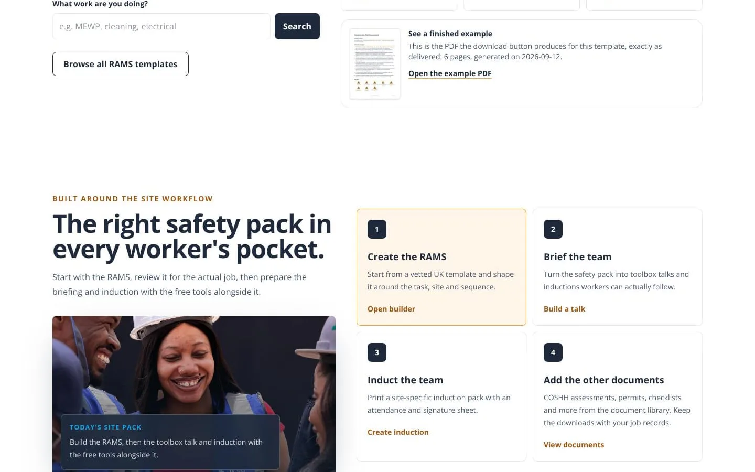Follow the View documents link
Screen dimensions: 755x472
pos(574,445)
